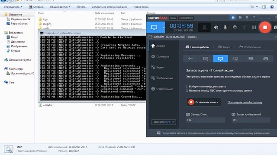Open Explorer help icon
Viewport: 277px width, 155px height.
[272, 7]
